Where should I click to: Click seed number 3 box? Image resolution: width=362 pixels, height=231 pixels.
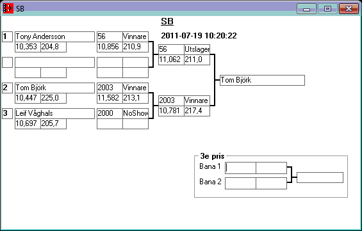(x=8, y=113)
